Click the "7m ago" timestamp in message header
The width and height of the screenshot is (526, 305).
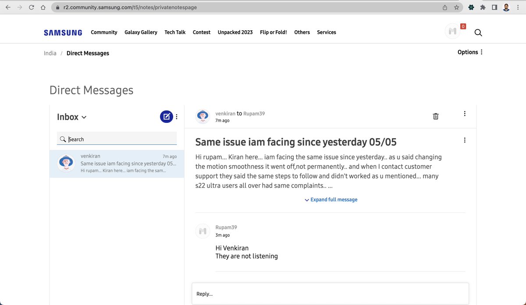(222, 120)
